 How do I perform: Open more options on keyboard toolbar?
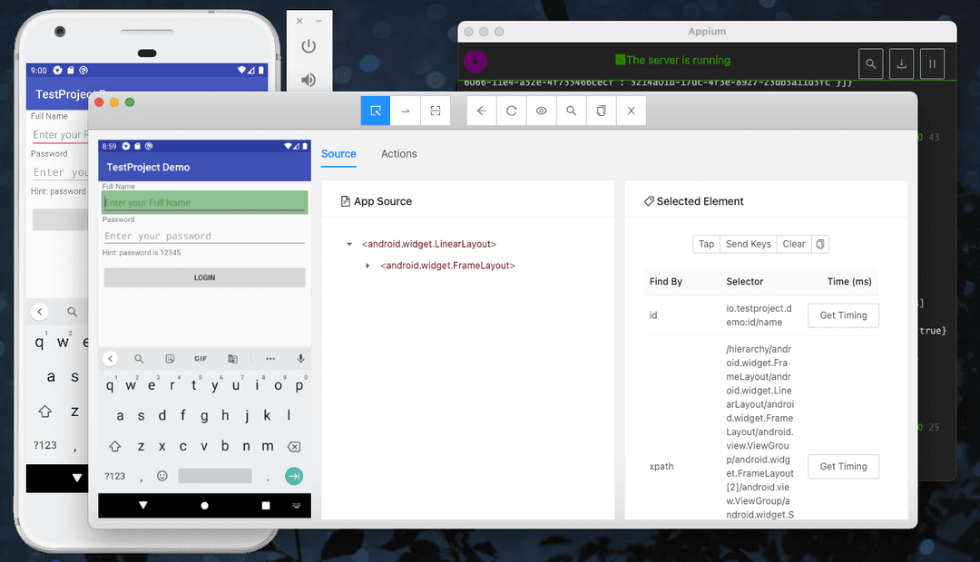[269, 359]
